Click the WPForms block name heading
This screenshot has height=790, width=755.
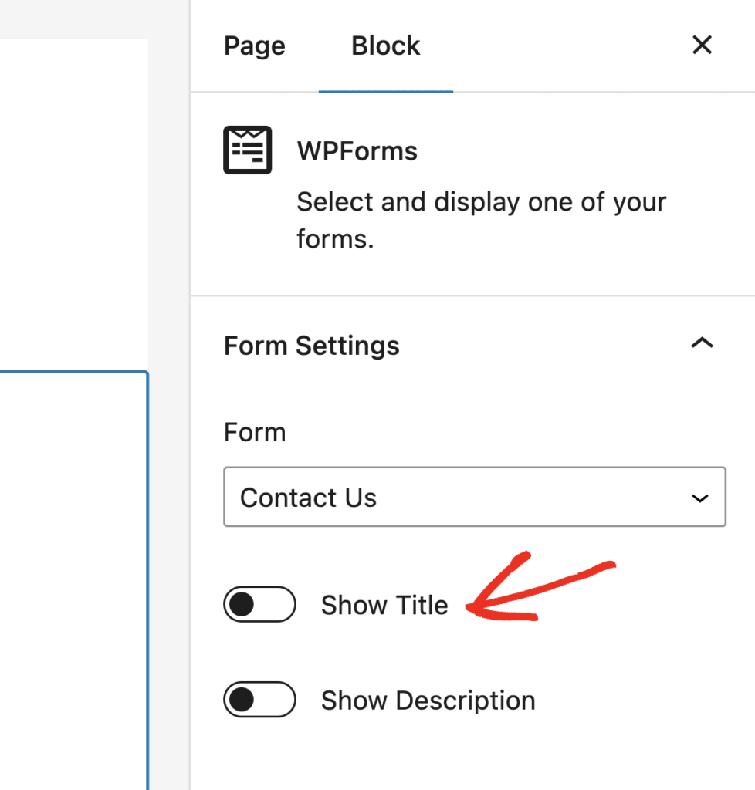click(x=357, y=151)
